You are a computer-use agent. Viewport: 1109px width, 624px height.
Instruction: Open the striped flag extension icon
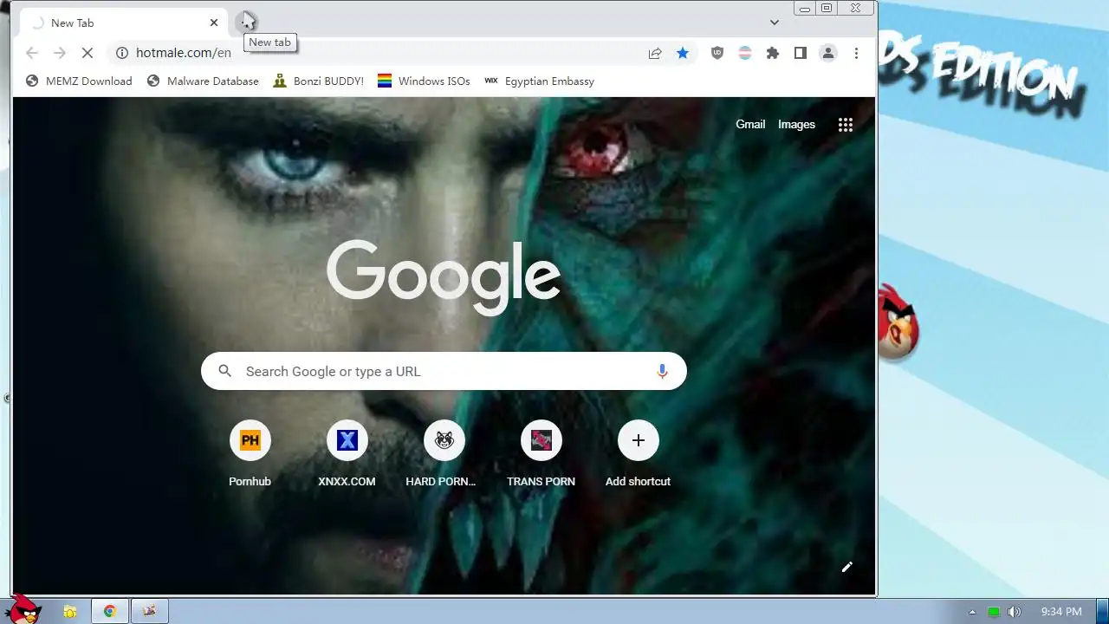click(x=745, y=53)
